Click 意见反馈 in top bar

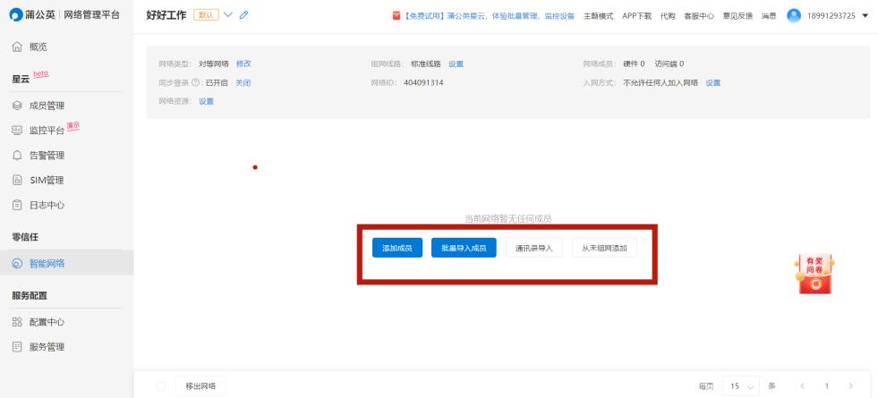pos(737,16)
